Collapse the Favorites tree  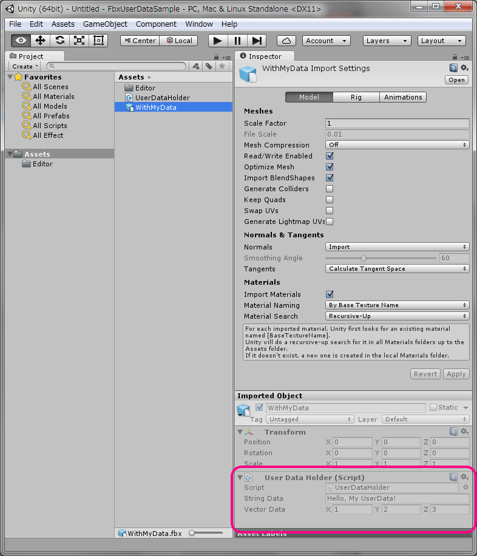point(10,77)
